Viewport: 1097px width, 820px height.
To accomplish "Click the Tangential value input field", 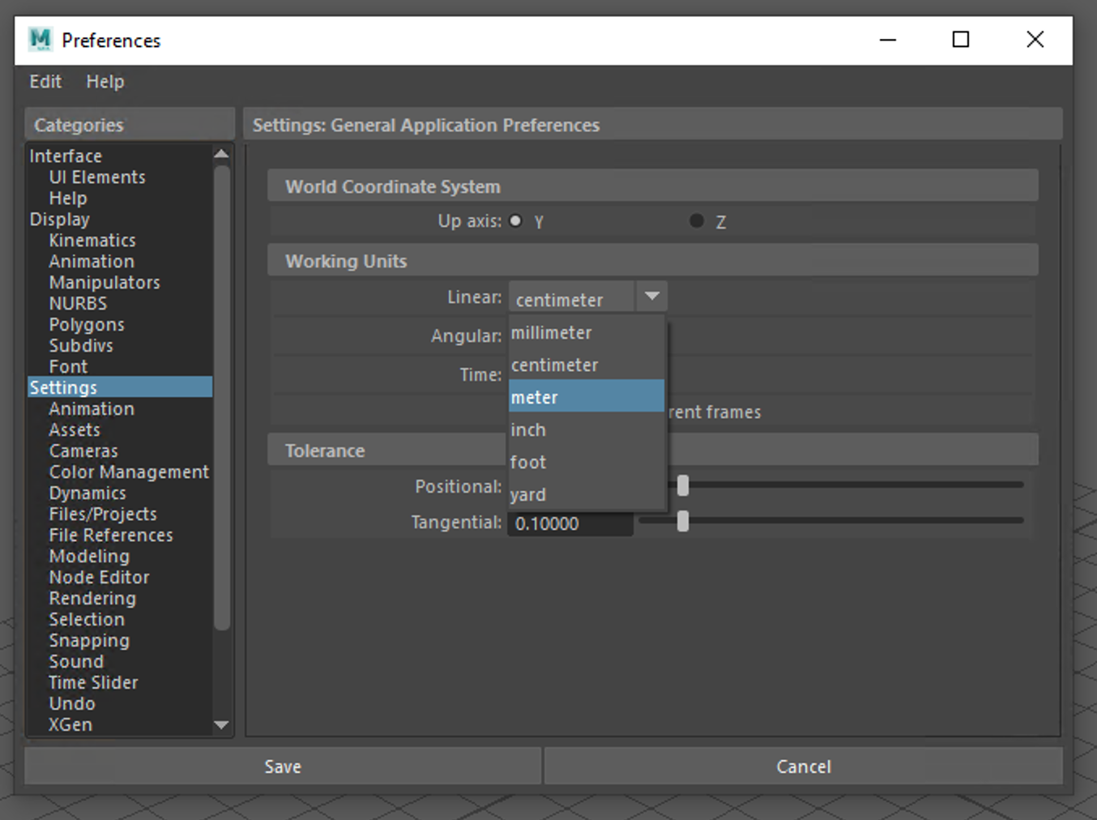I will 570,524.
